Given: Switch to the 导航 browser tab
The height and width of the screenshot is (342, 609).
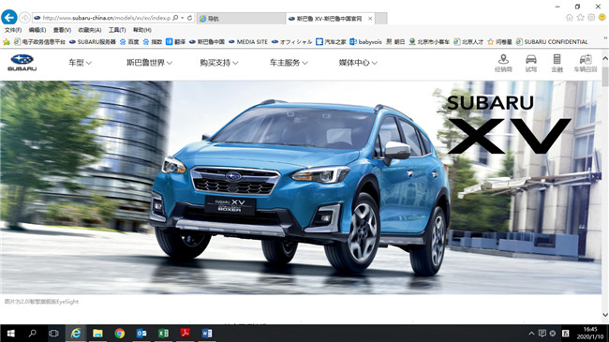Looking at the screenshot, I should [241, 18].
